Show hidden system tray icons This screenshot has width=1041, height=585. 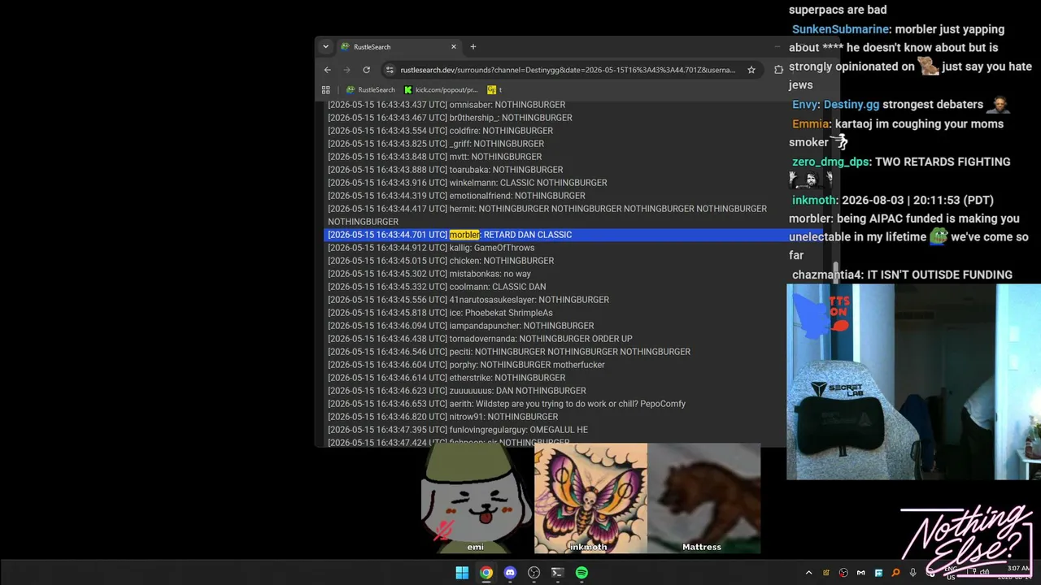808,573
